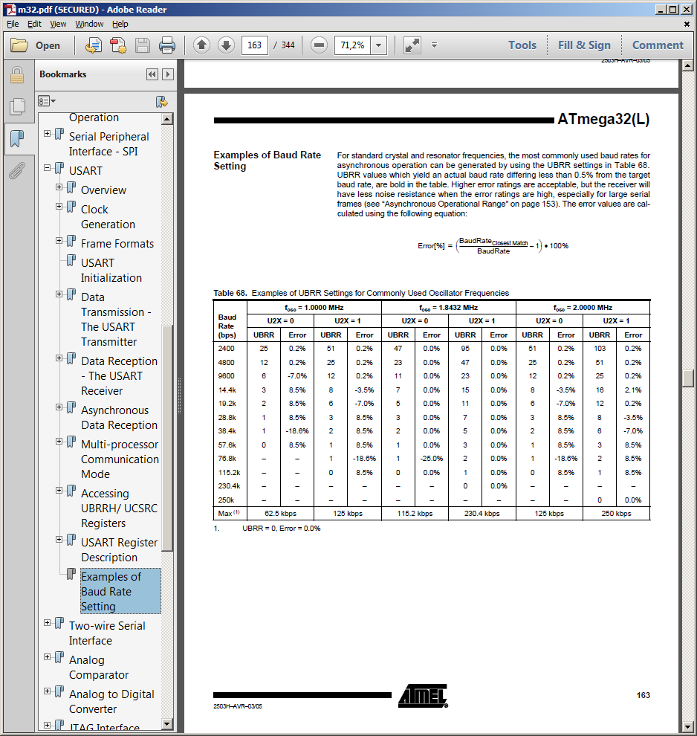The height and width of the screenshot is (736, 697).
Task: Click the Print file icon
Action: point(167,45)
